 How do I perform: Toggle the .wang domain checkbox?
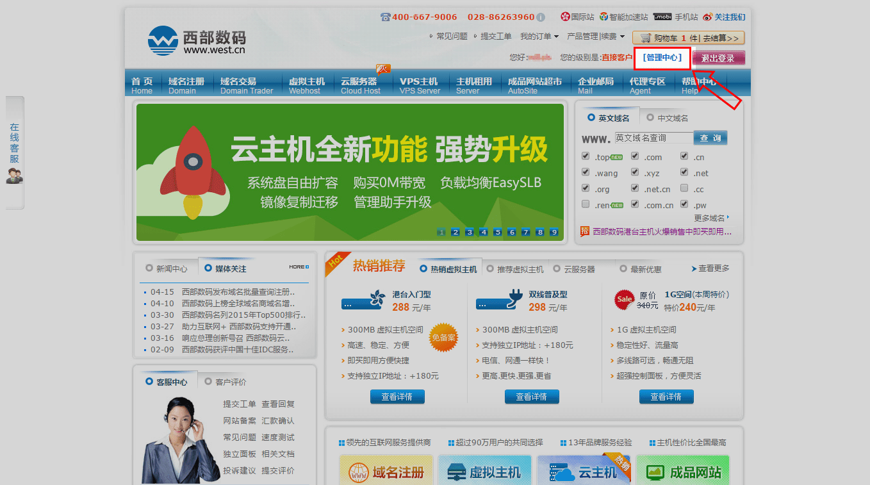click(586, 172)
